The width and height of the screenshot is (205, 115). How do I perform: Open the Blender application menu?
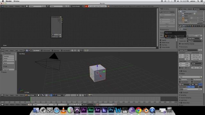coord(9,1)
